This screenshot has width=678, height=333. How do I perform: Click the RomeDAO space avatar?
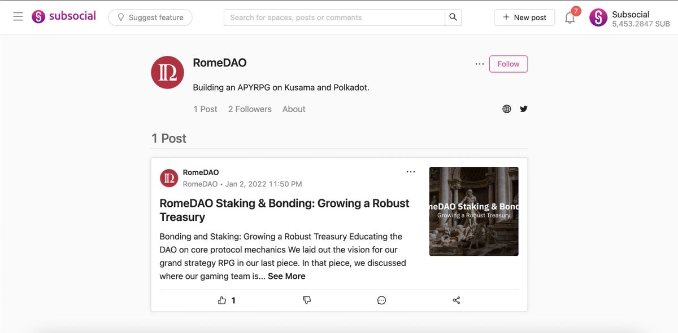(x=167, y=72)
